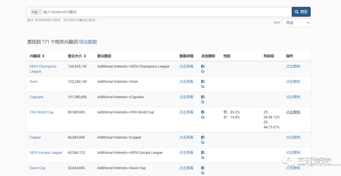This screenshot has height=176, width=341.
Task: Click 点击复制 for UEFA Champions League
Action: pos(293,66)
